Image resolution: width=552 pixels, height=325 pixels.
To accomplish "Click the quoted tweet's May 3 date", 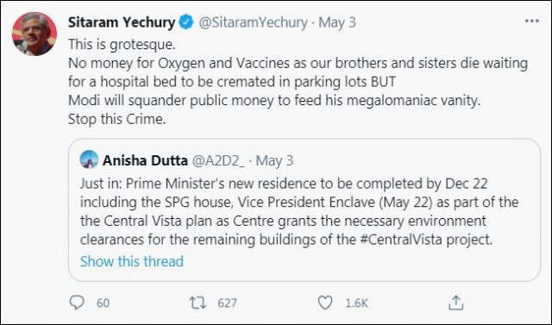I will 274,160.
